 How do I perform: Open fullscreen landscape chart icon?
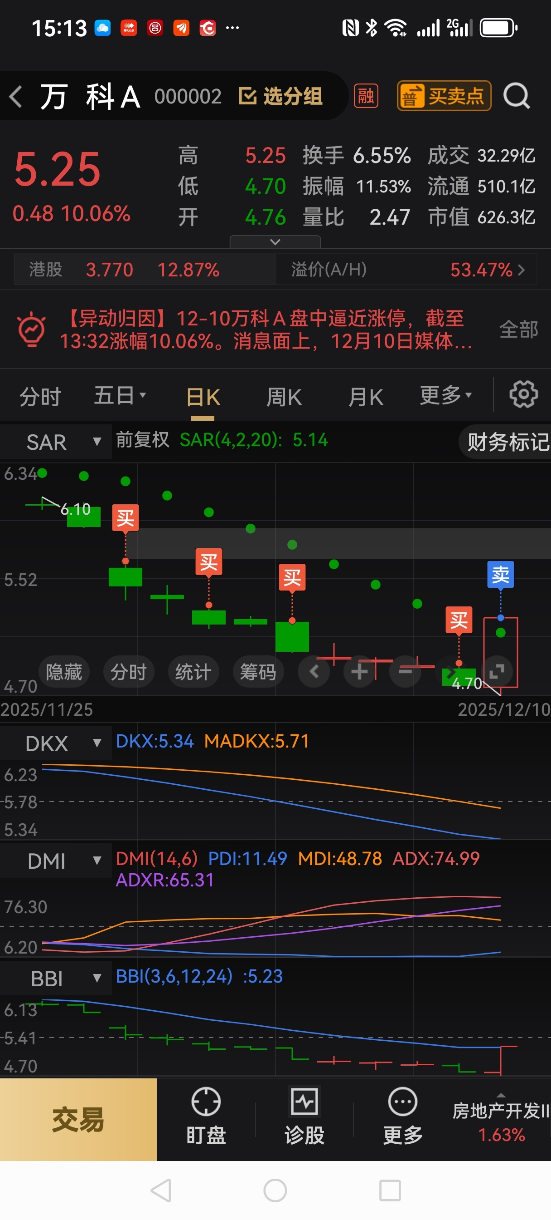tap(497, 671)
